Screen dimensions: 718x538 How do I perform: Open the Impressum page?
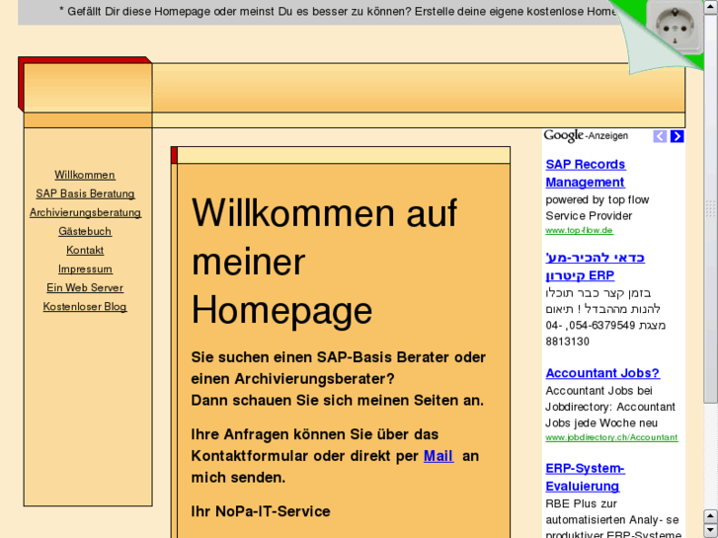85,269
